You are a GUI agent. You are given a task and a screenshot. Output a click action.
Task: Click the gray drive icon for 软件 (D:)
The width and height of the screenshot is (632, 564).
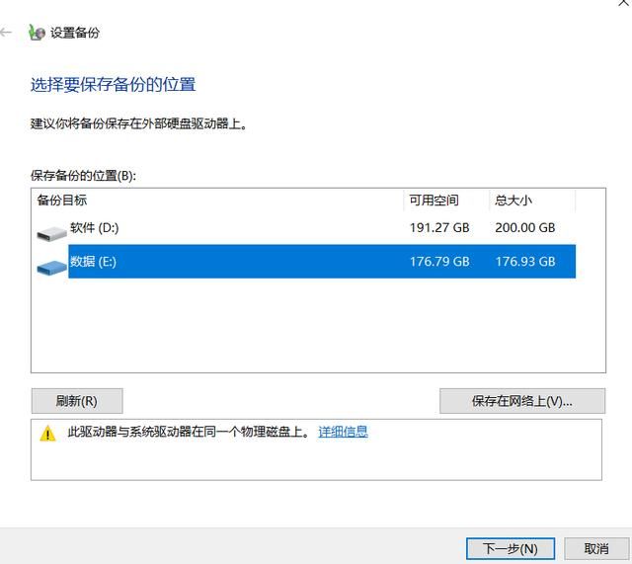pyautogui.click(x=51, y=233)
